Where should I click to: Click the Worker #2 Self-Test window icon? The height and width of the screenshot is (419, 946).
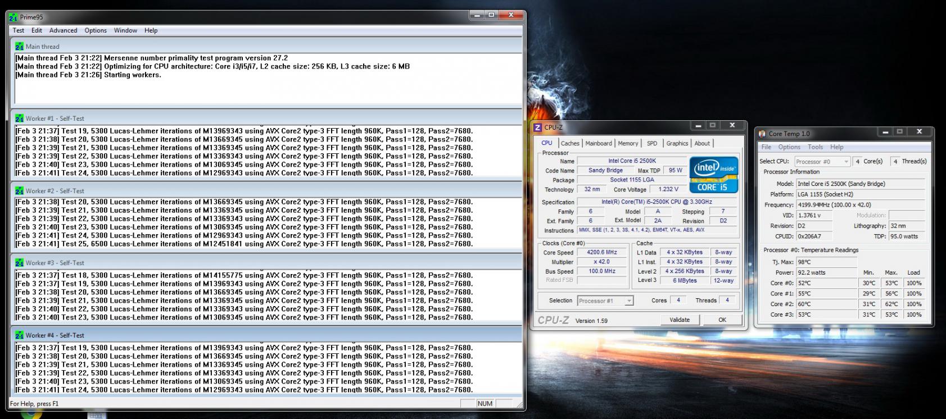(20, 191)
